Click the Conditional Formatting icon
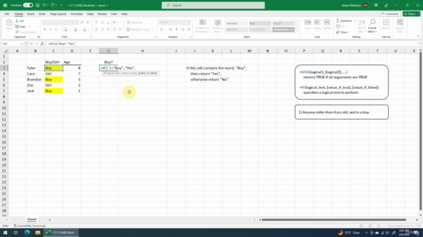The height and width of the screenshot is (237, 423). (203, 22)
